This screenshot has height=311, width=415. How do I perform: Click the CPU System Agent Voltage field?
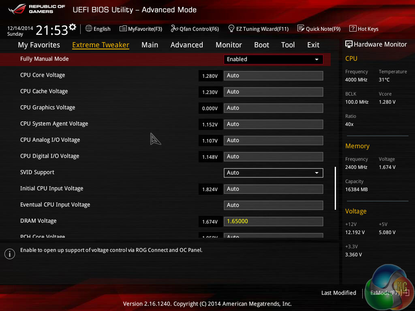coord(274,124)
